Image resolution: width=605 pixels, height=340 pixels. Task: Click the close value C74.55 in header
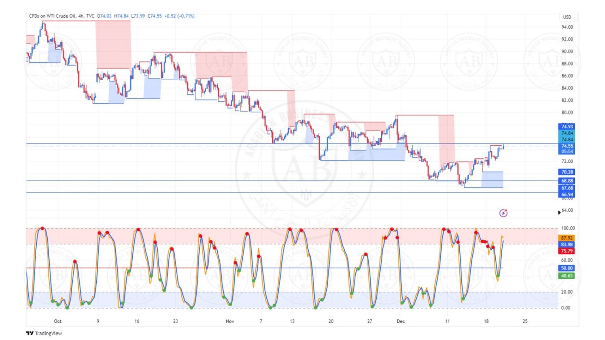coord(154,16)
